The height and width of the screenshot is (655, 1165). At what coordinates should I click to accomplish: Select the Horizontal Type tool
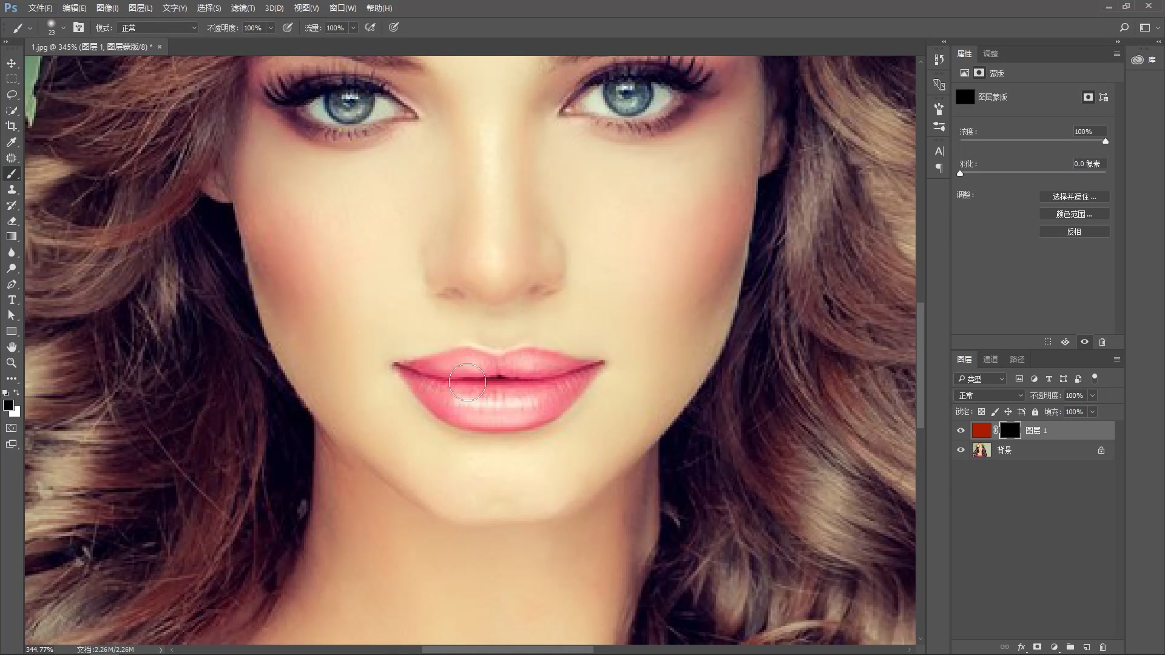[12, 300]
